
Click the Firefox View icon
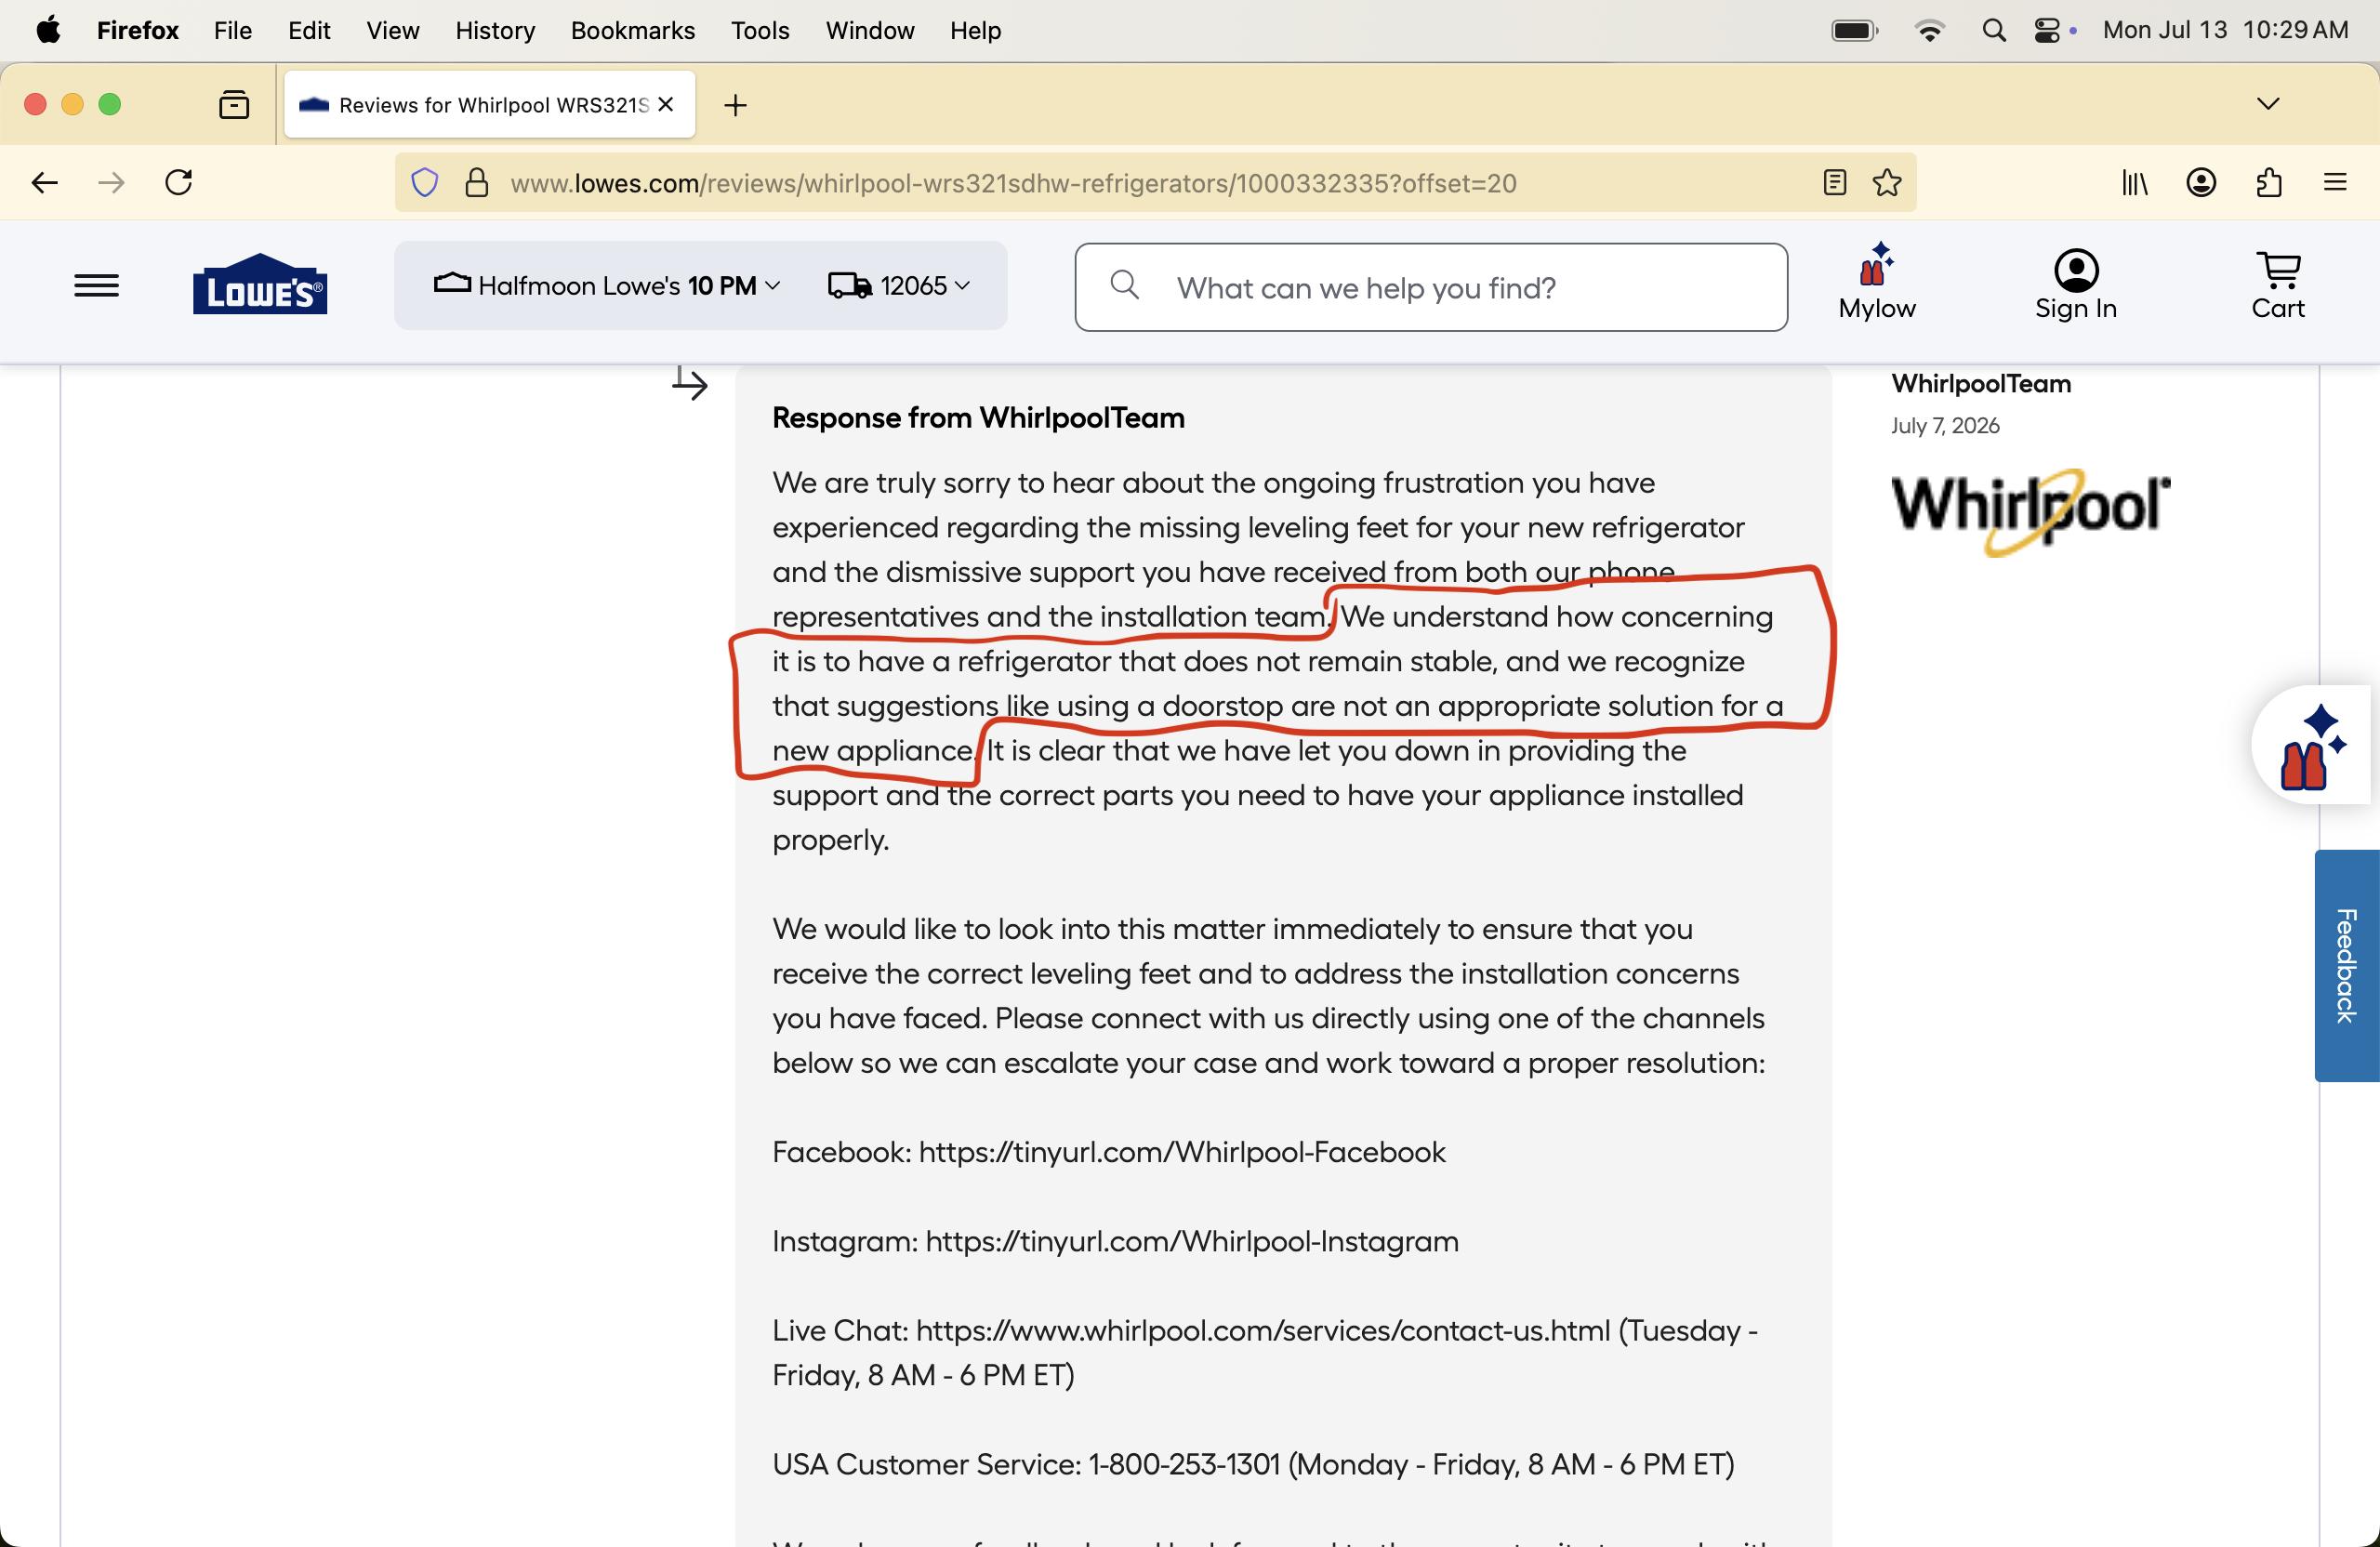[x=234, y=104]
